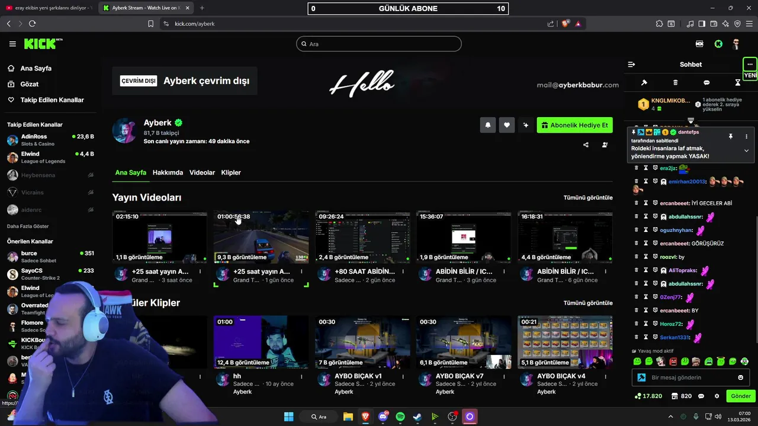Open the chat three-dots options menu
758x426 pixels.
750,64
